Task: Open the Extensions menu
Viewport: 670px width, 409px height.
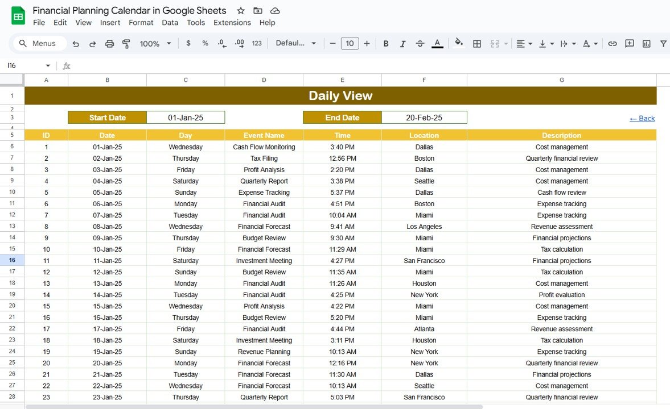Action: pyautogui.click(x=232, y=23)
